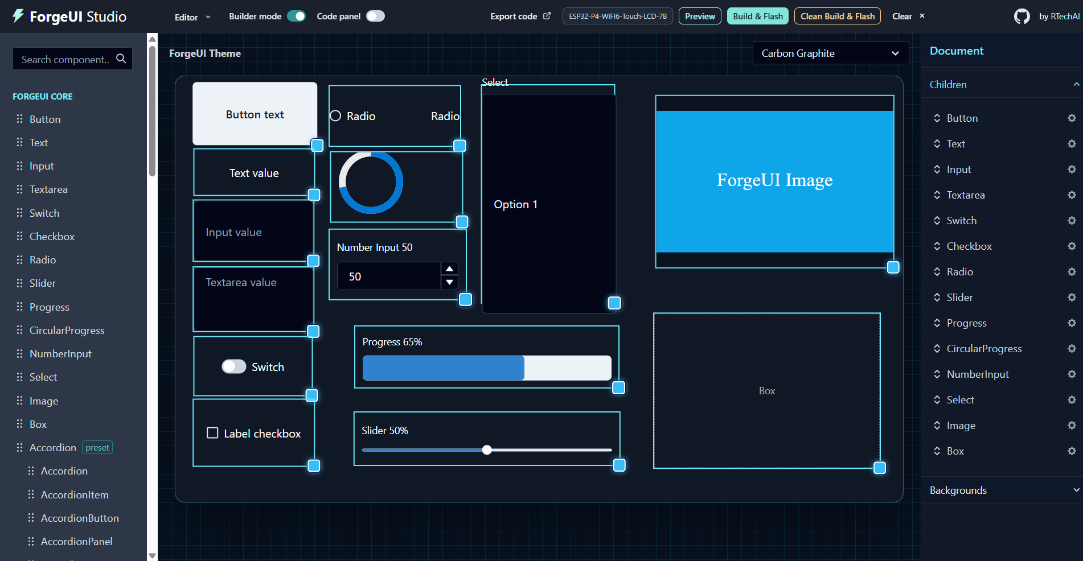Screen dimensions: 1083x561
Task: Click the Box component on canvas
Action: point(766,390)
